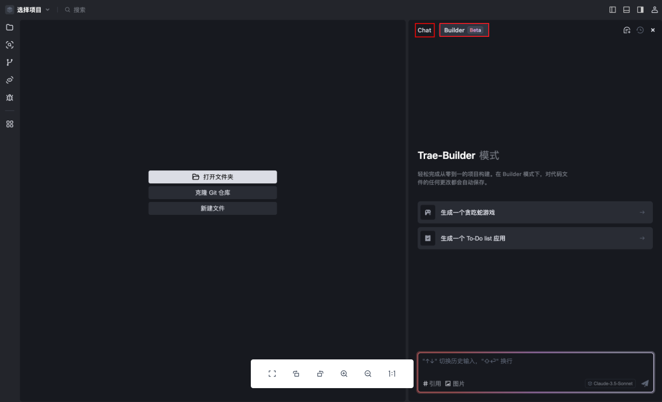The height and width of the screenshot is (402, 662).
Task: Switch to the Chat tab
Action: (425, 30)
